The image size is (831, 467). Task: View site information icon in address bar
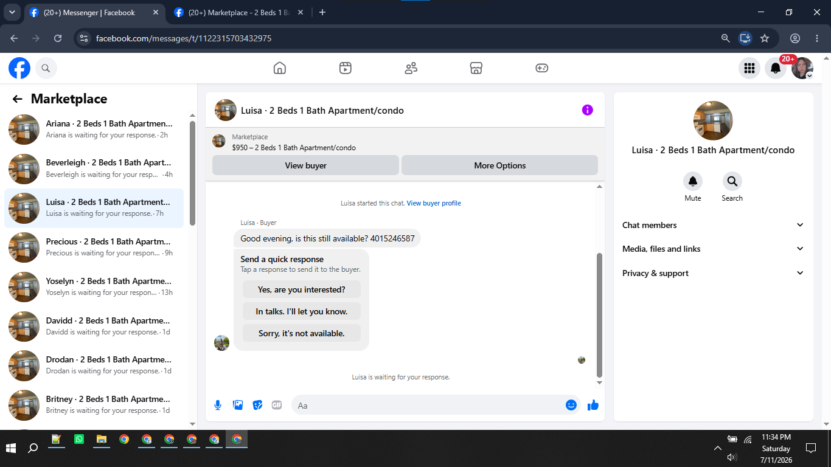point(85,38)
